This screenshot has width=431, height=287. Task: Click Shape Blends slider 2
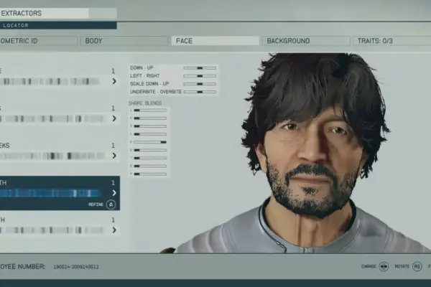pyautogui.click(x=150, y=118)
